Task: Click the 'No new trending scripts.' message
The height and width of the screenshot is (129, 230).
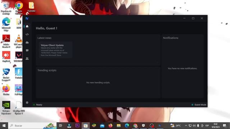Action: [x=98, y=82]
